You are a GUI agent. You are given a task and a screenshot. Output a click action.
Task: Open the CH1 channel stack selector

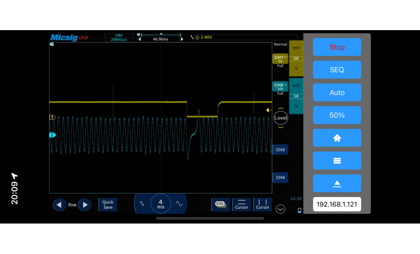[220, 205]
